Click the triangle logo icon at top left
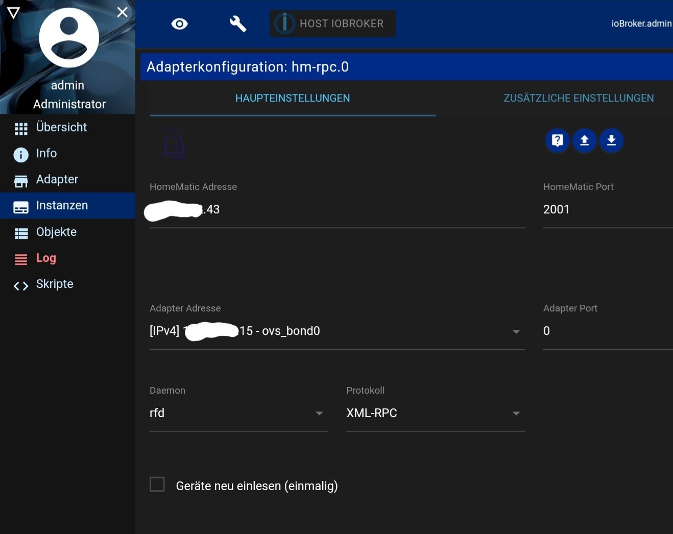The width and height of the screenshot is (673, 534). pos(14,13)
